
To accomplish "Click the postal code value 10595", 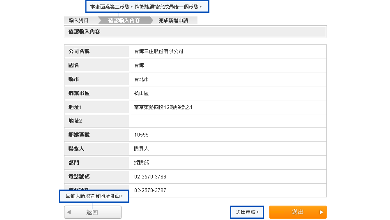I will coord(141,135).
